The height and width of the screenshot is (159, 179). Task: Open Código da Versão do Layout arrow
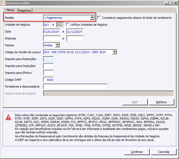tap(114, 52)
